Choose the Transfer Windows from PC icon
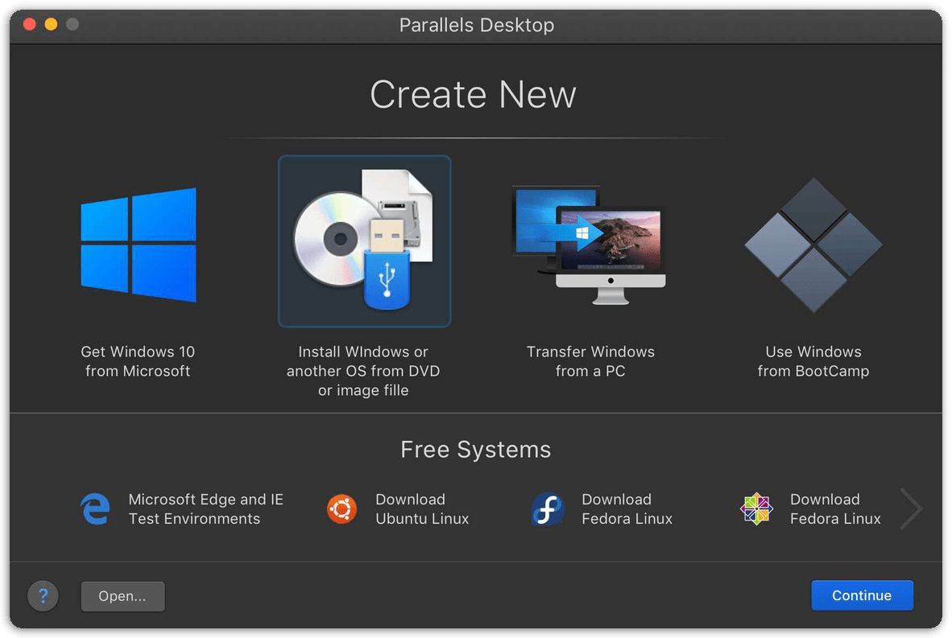This screenshot has width=952, height=638. (x=590, y=245)
